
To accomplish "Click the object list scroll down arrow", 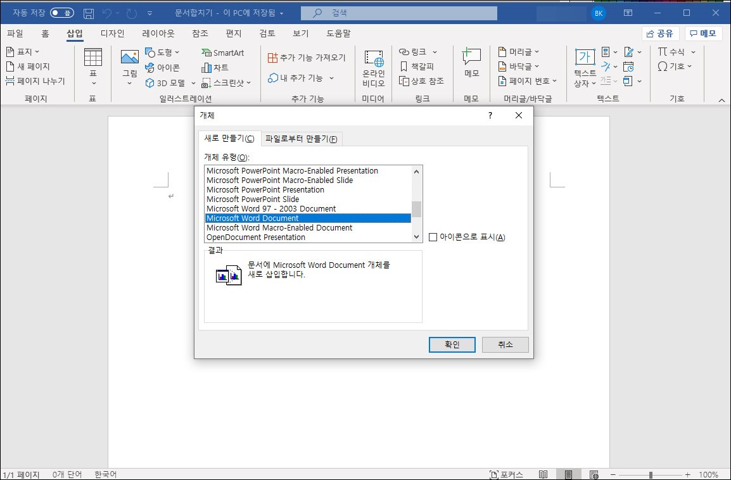I will [417, 237].
